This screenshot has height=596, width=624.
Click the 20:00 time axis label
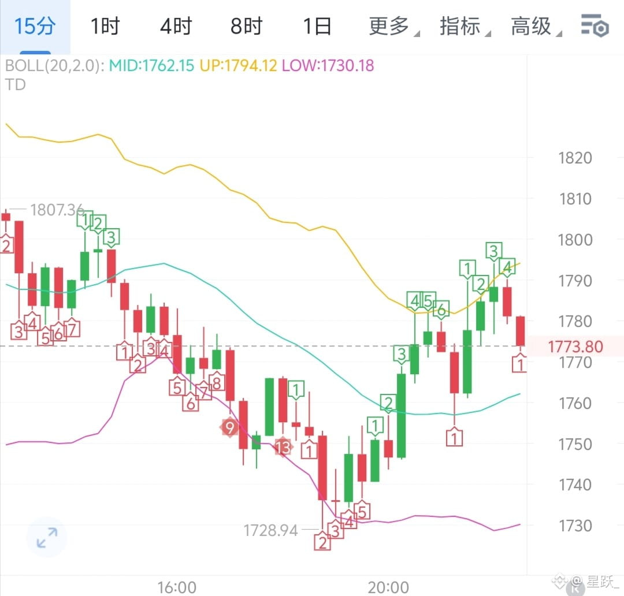point(388,587)
